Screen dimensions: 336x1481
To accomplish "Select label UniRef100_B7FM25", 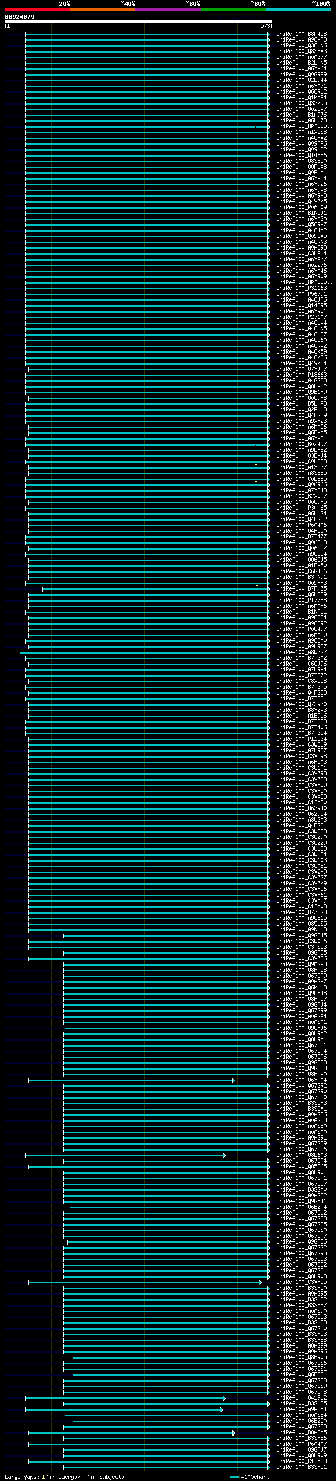I will click(301, 589).
